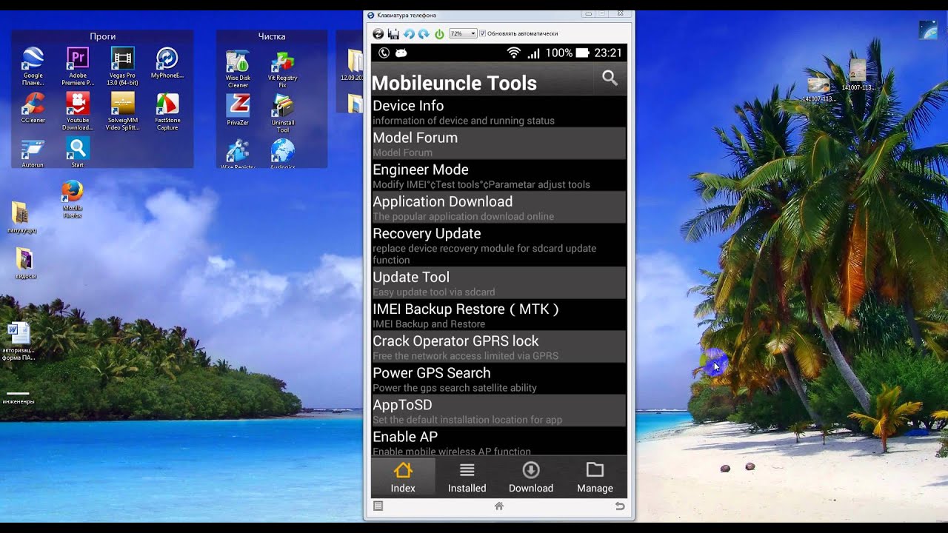Tap the battery icon in phone status bar
Image resolution: width=948 pixels, height=533 pixels.
click(x=582, y=53)
